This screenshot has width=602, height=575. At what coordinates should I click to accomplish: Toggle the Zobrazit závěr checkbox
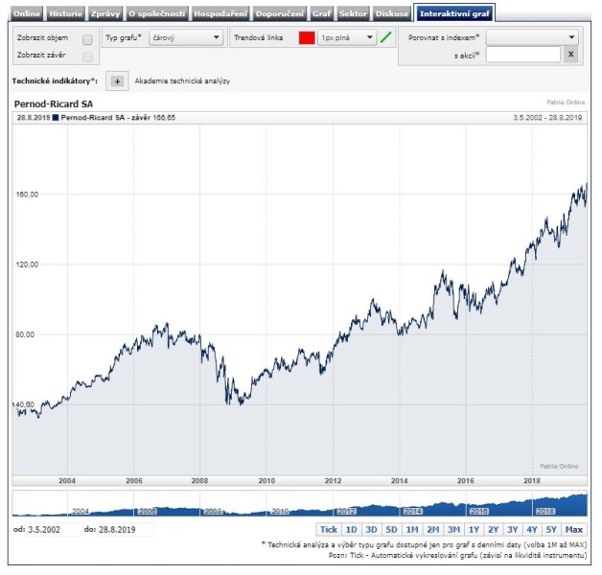[87, 57]
